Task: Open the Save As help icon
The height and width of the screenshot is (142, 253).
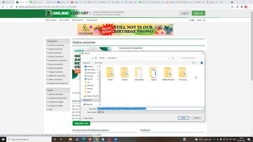Action: tap(202, 63)
